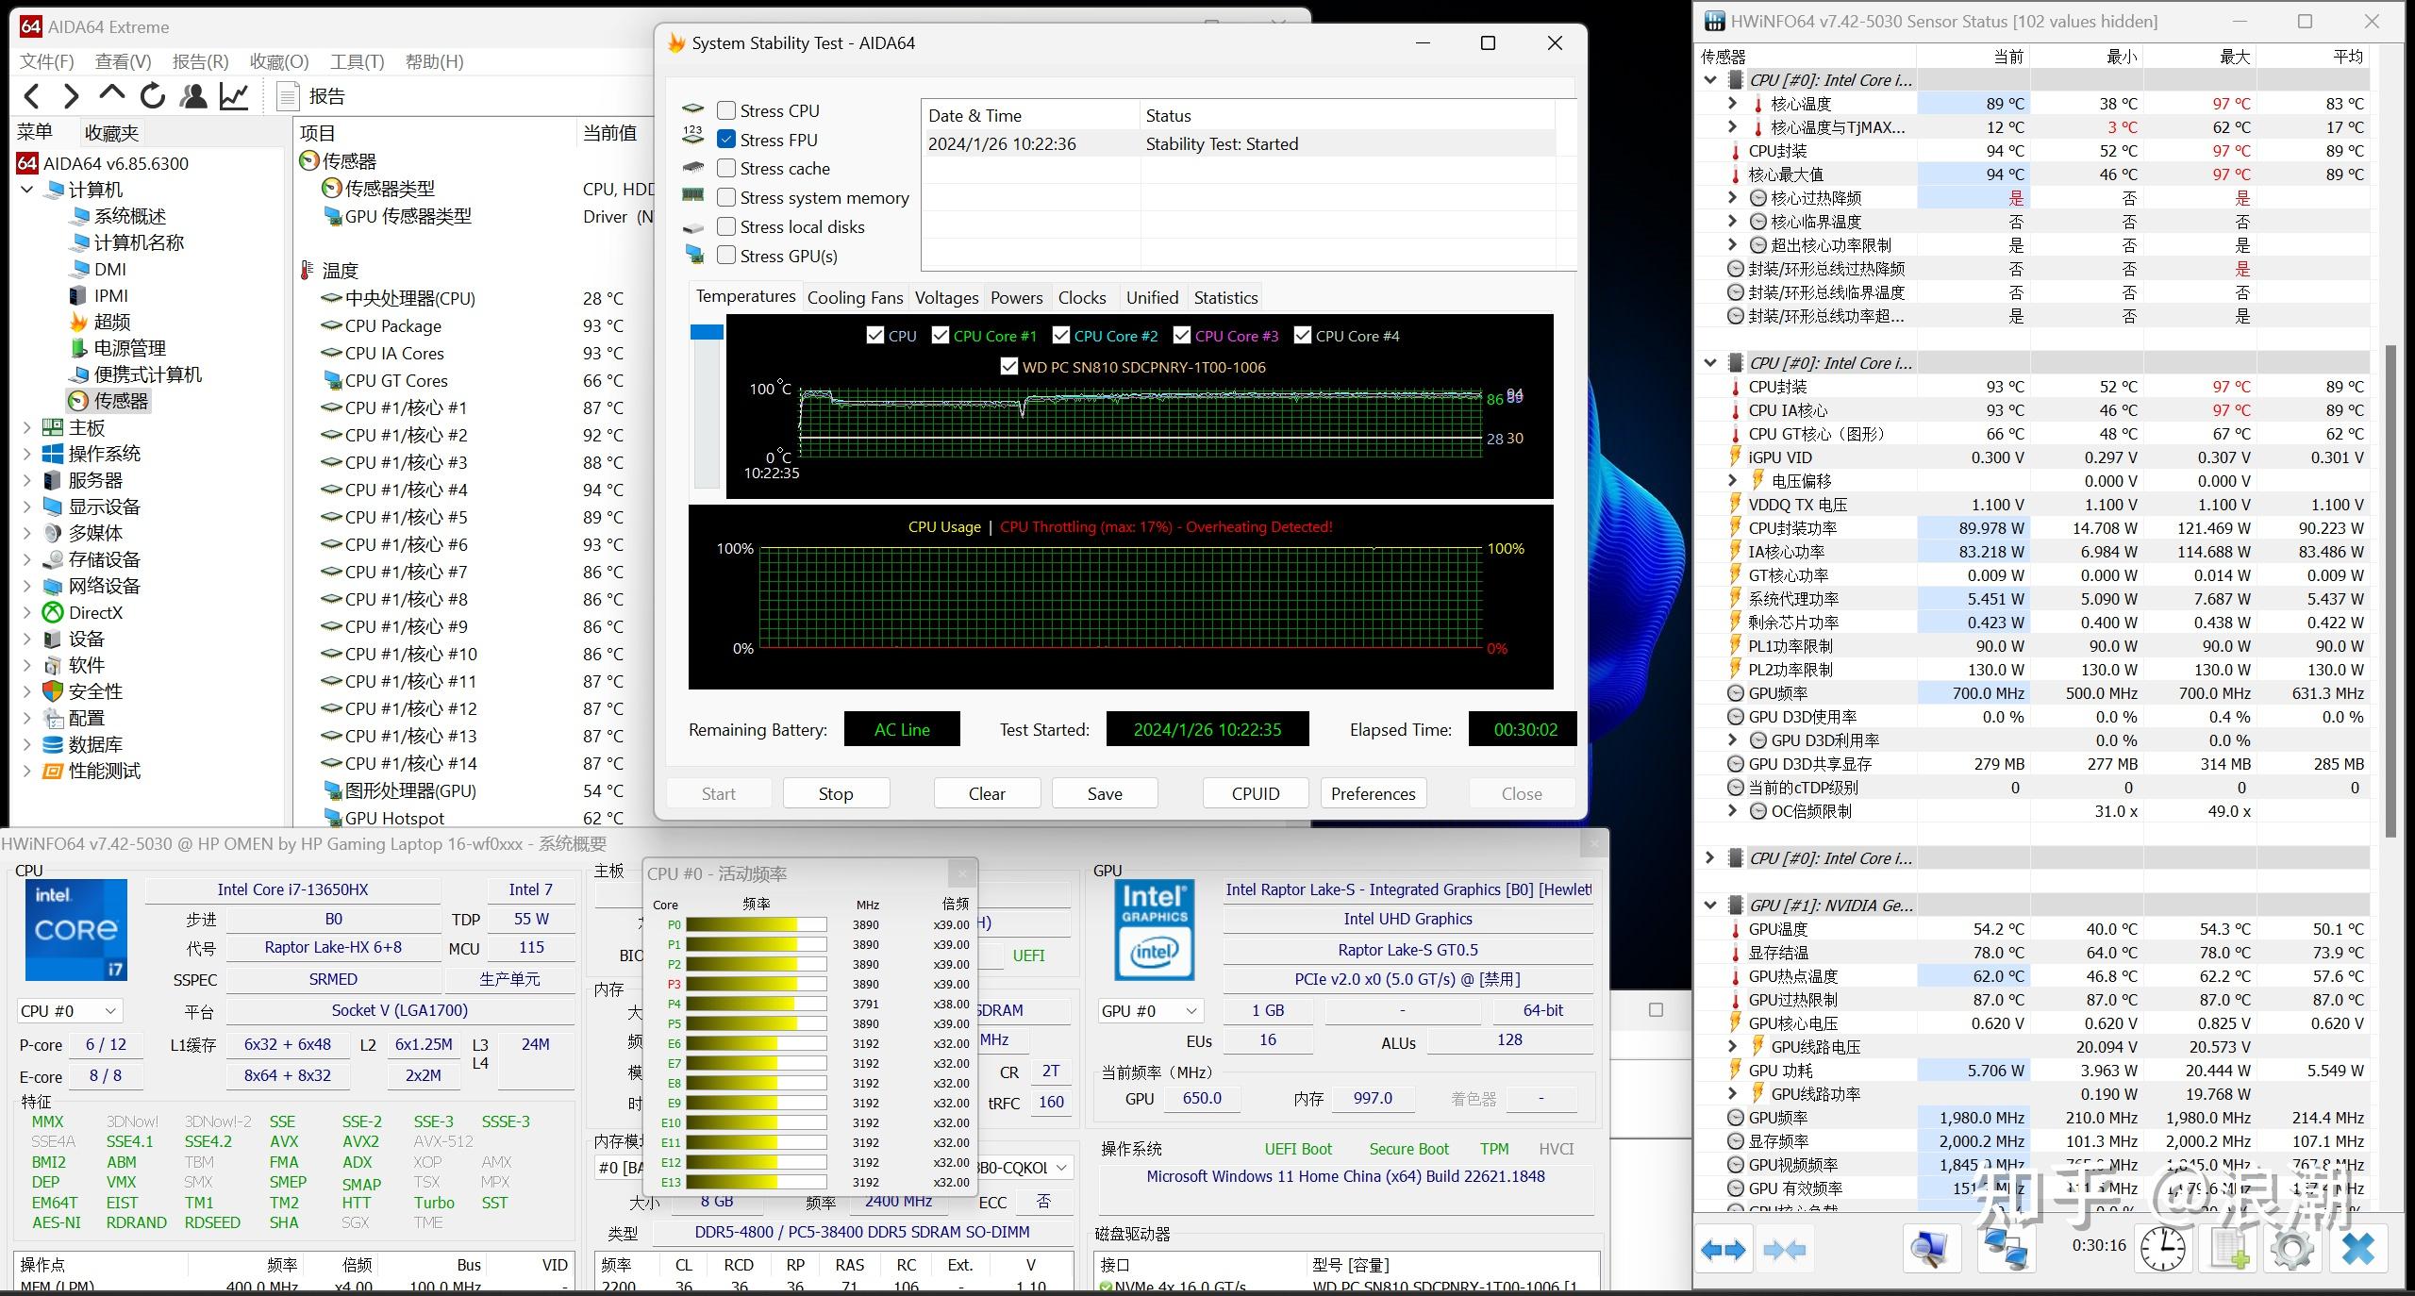2415x1296 pixels.
Task: Uncheck the Stress FPU option
Action: point(726,140)
